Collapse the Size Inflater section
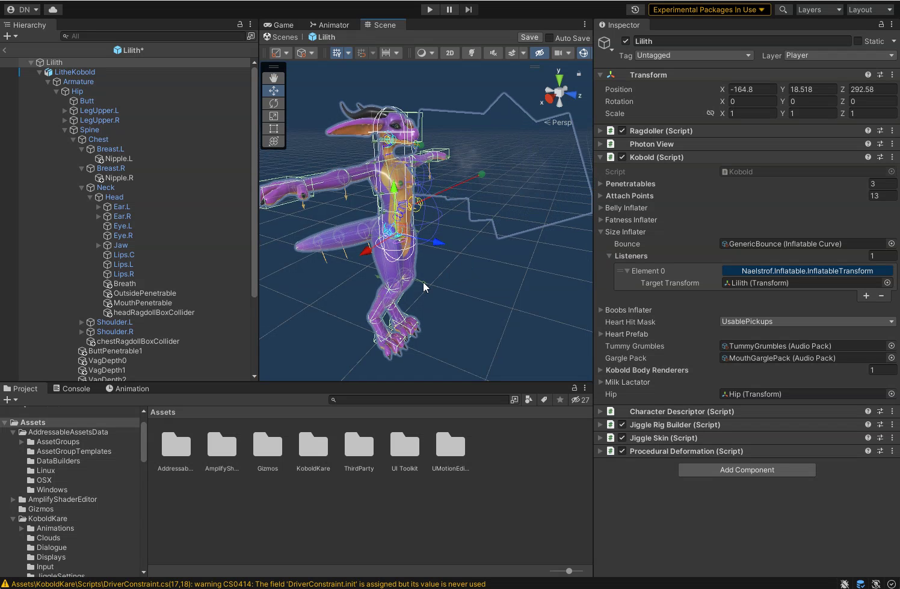 point(600,232)
